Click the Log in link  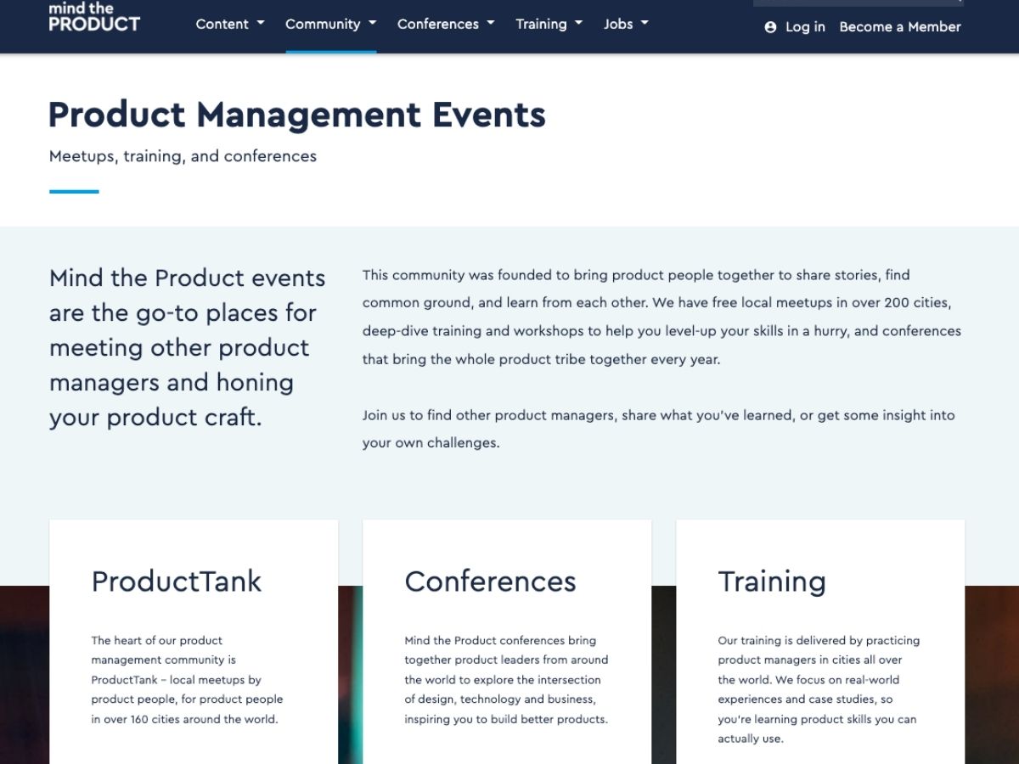tap(795, 27)
